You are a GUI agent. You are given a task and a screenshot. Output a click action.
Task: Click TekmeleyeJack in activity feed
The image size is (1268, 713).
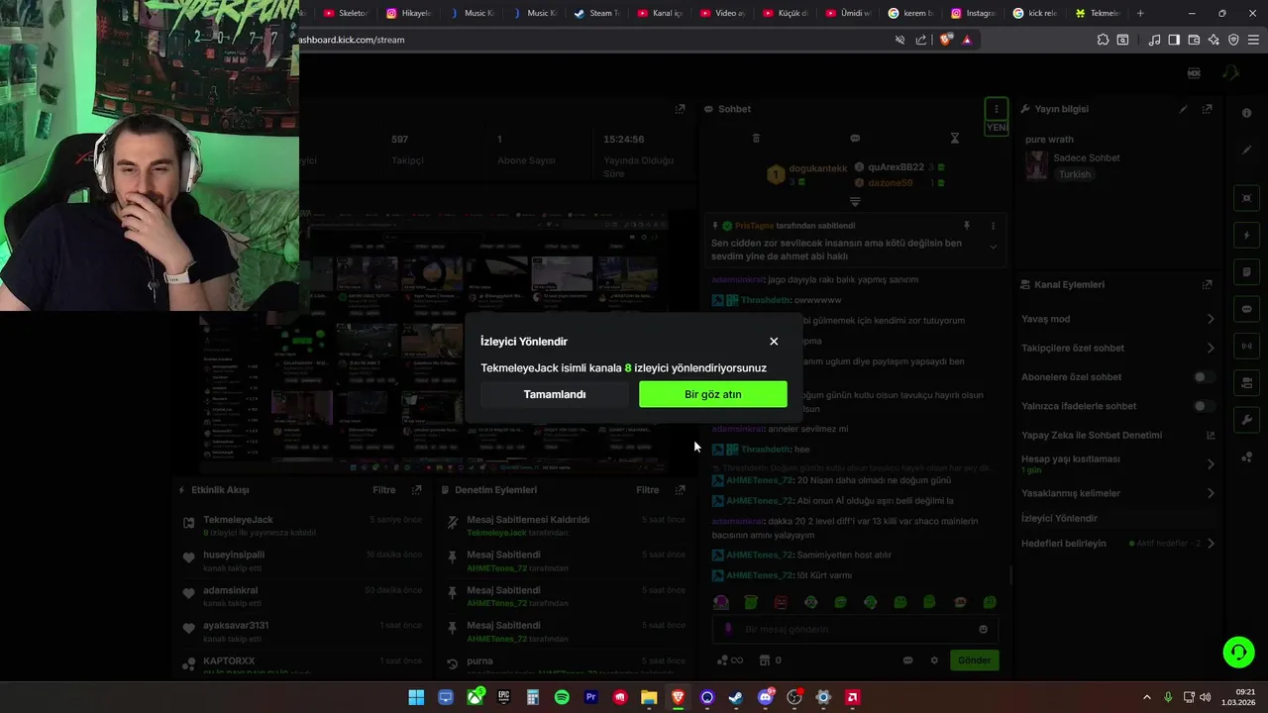click(238, 520)
